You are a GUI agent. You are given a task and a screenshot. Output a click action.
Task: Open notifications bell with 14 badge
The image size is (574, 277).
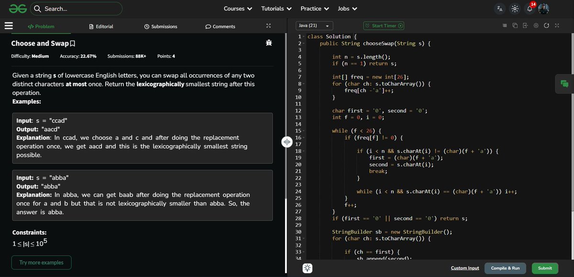(x=530, y=8)
